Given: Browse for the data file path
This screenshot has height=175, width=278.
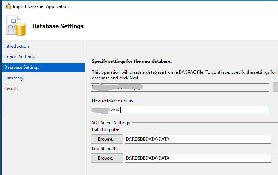Looking at the screenshot, I should click(107, 139).
